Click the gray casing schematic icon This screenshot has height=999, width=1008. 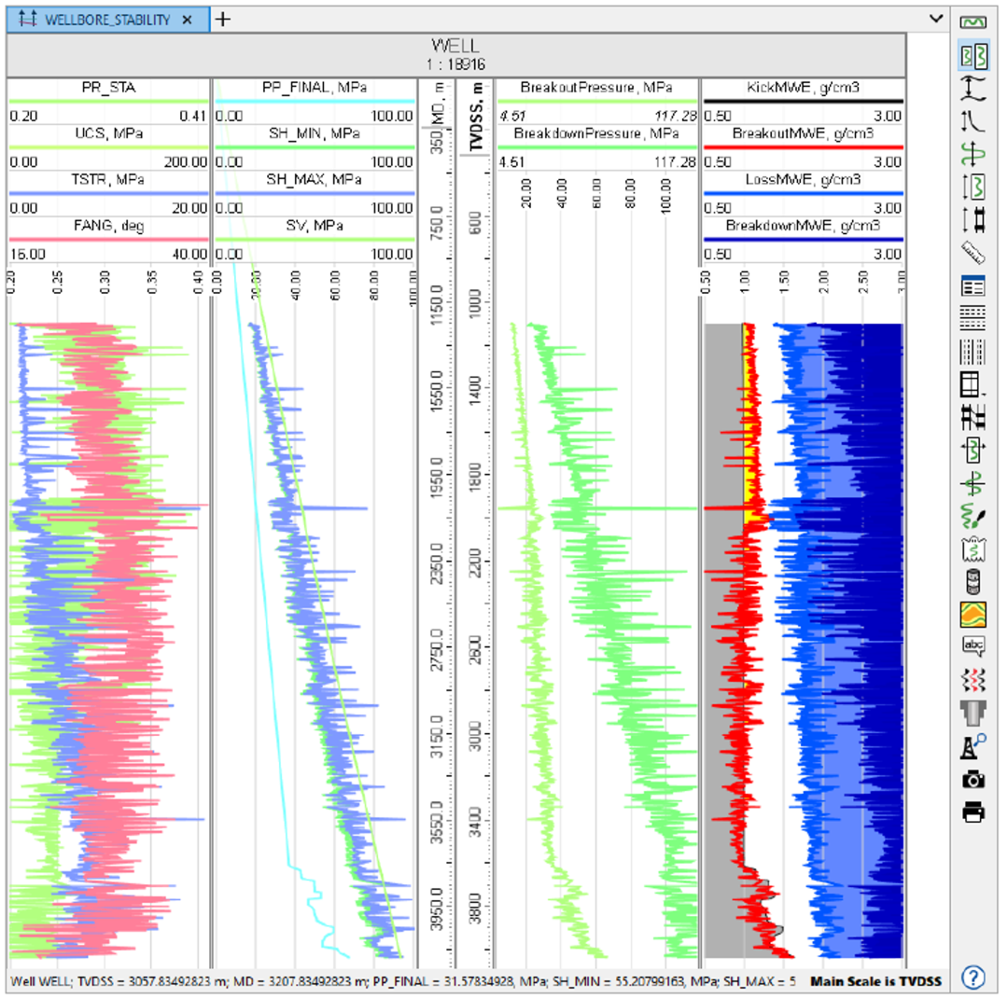coord(973,714)
